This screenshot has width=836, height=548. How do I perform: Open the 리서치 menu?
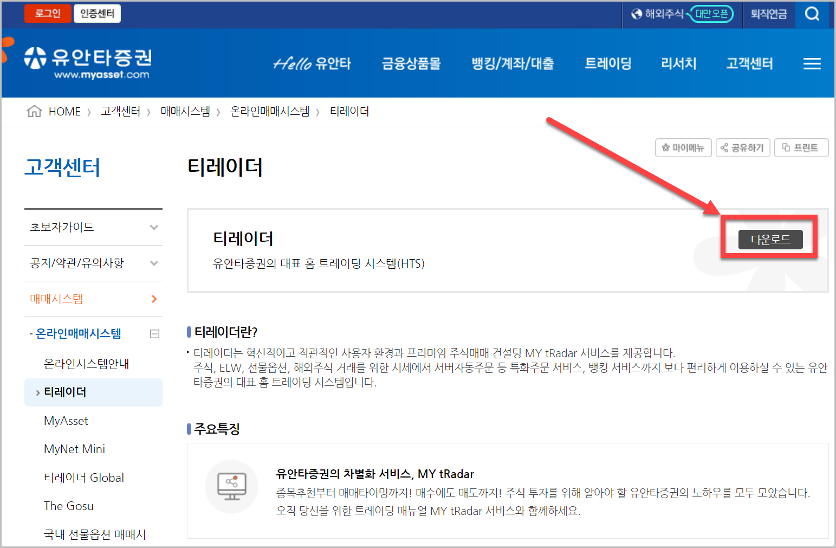tap(678, 63)
